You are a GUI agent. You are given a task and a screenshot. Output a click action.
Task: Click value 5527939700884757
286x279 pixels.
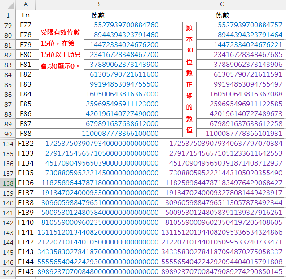tap(250, 25)
